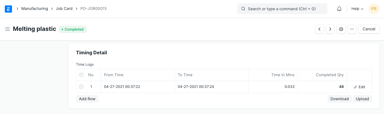The height and width of the screenshot is (114, 384).
Task: Select the From Time cell in row 1
Action: click(x=137, y=87)
